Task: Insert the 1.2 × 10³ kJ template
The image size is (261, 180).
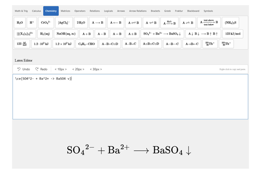Action: [64, 44]
